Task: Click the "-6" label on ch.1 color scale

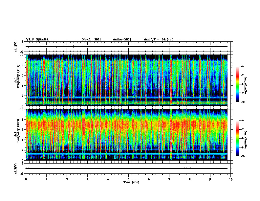Action: [242, 66]
